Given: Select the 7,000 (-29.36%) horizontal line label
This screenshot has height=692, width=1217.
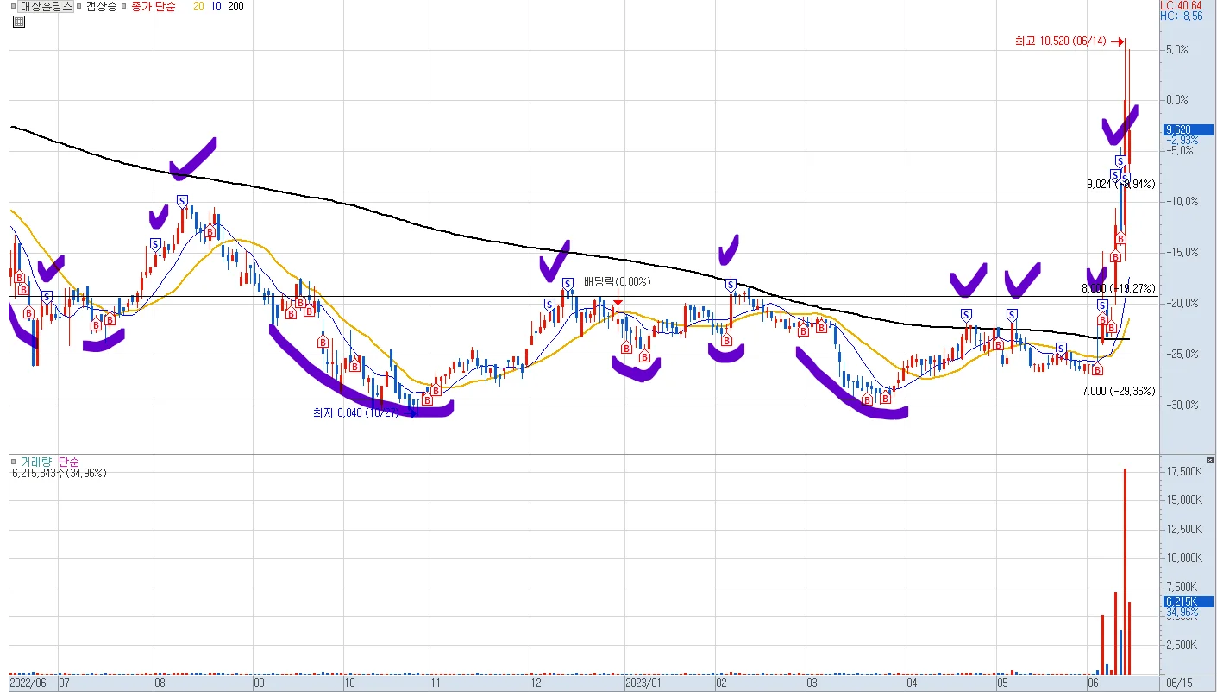Looking at the screenshot, I should tap(1119, 391).
